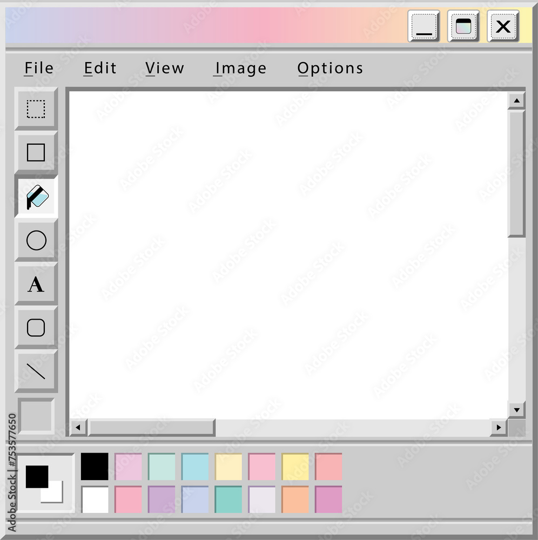The height and width of the screenshot is (540, 538).
Task: Open the Options menu
Action: (330, 68)
